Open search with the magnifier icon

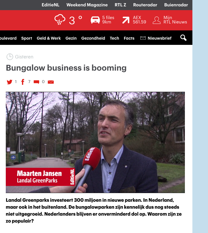point(183,38)
